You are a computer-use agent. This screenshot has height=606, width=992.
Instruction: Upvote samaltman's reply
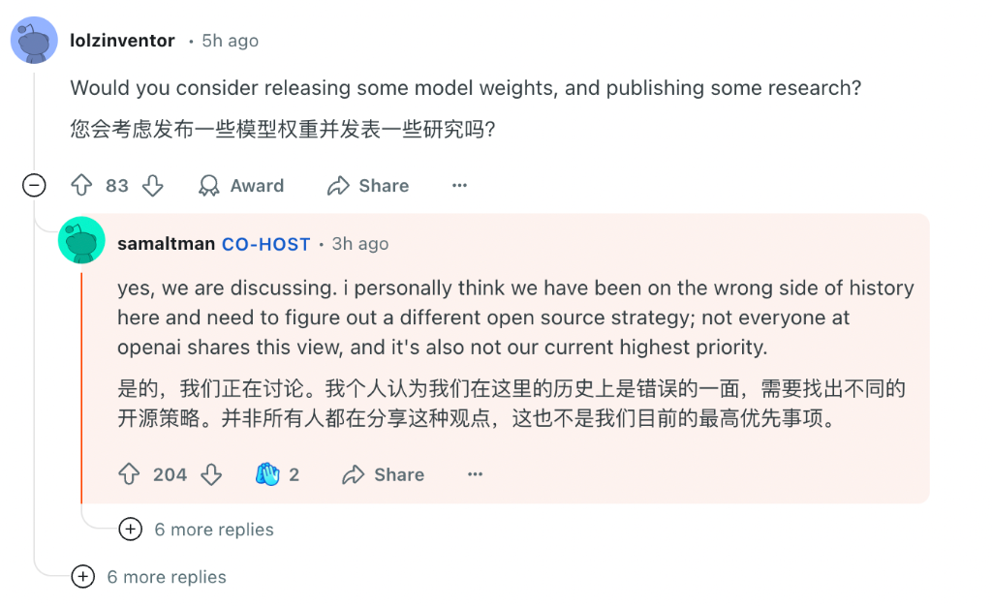[129, 474]
